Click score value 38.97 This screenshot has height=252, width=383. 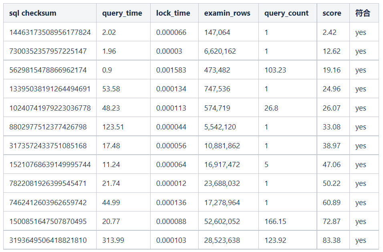tap(331, 146)
